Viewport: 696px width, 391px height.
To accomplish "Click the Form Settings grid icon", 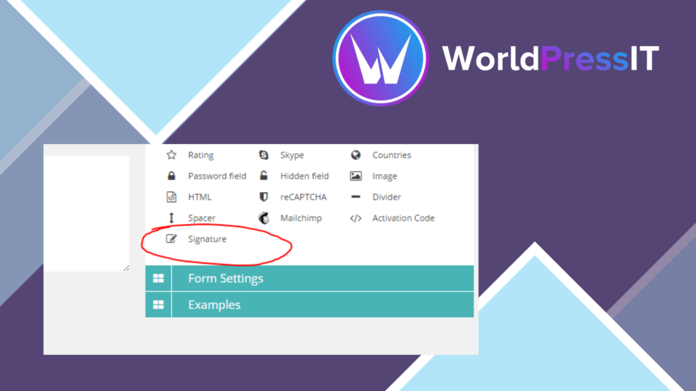I will pyautogui.click(x=158, y=278).
